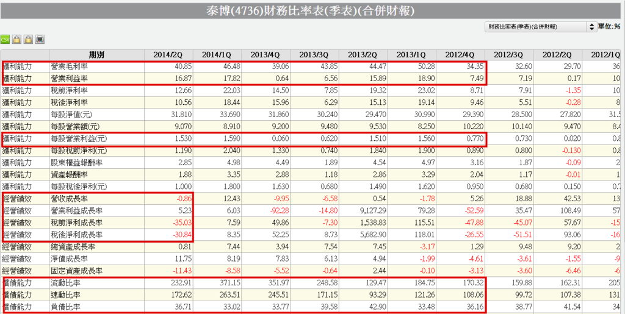The image size is (625, 314).
Task: Click the 稅前淨利成長率 row label
Action: (76, 223)
